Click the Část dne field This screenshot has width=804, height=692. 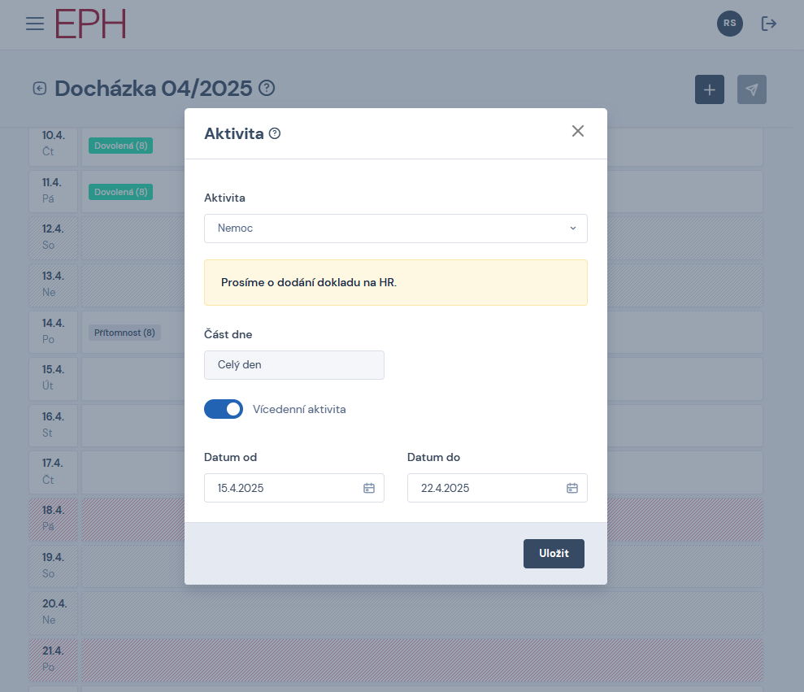tap(293, 365)
